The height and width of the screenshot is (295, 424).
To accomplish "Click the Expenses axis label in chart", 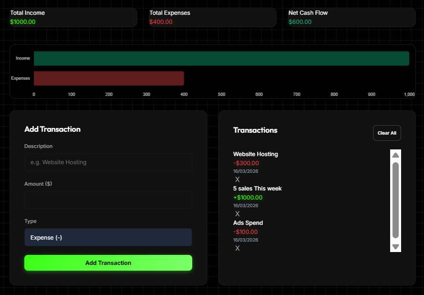I will (21, 78).
